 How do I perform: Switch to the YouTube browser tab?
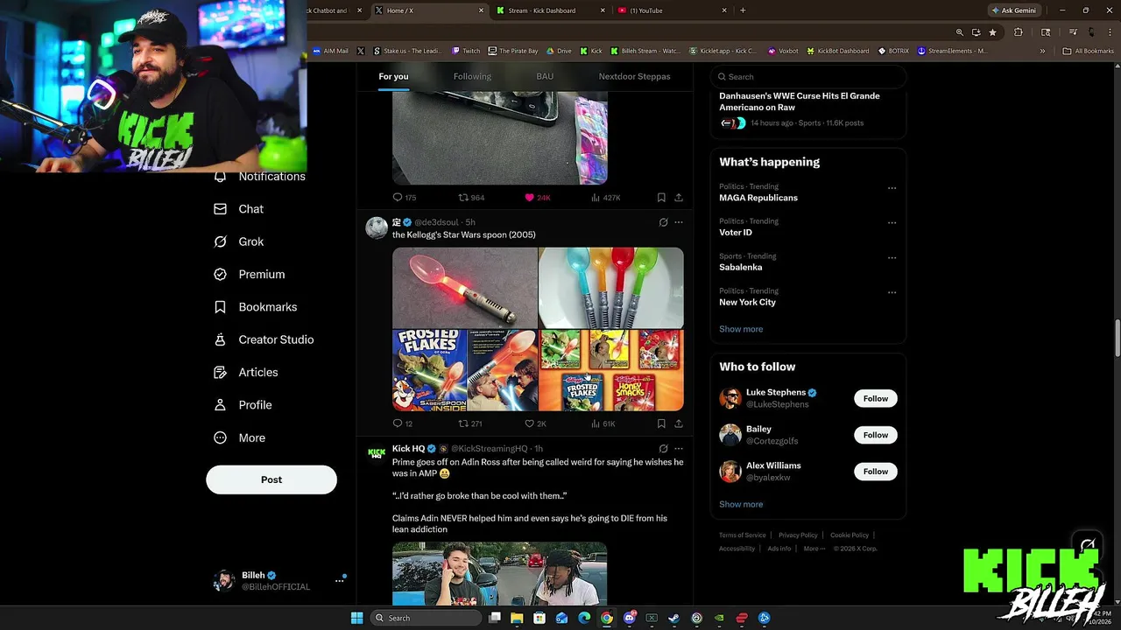670,10
